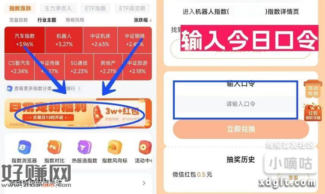This screenshot has width=325, height=194.
Task: Switch to the ETF涨跌 tab
Action: 95,8
